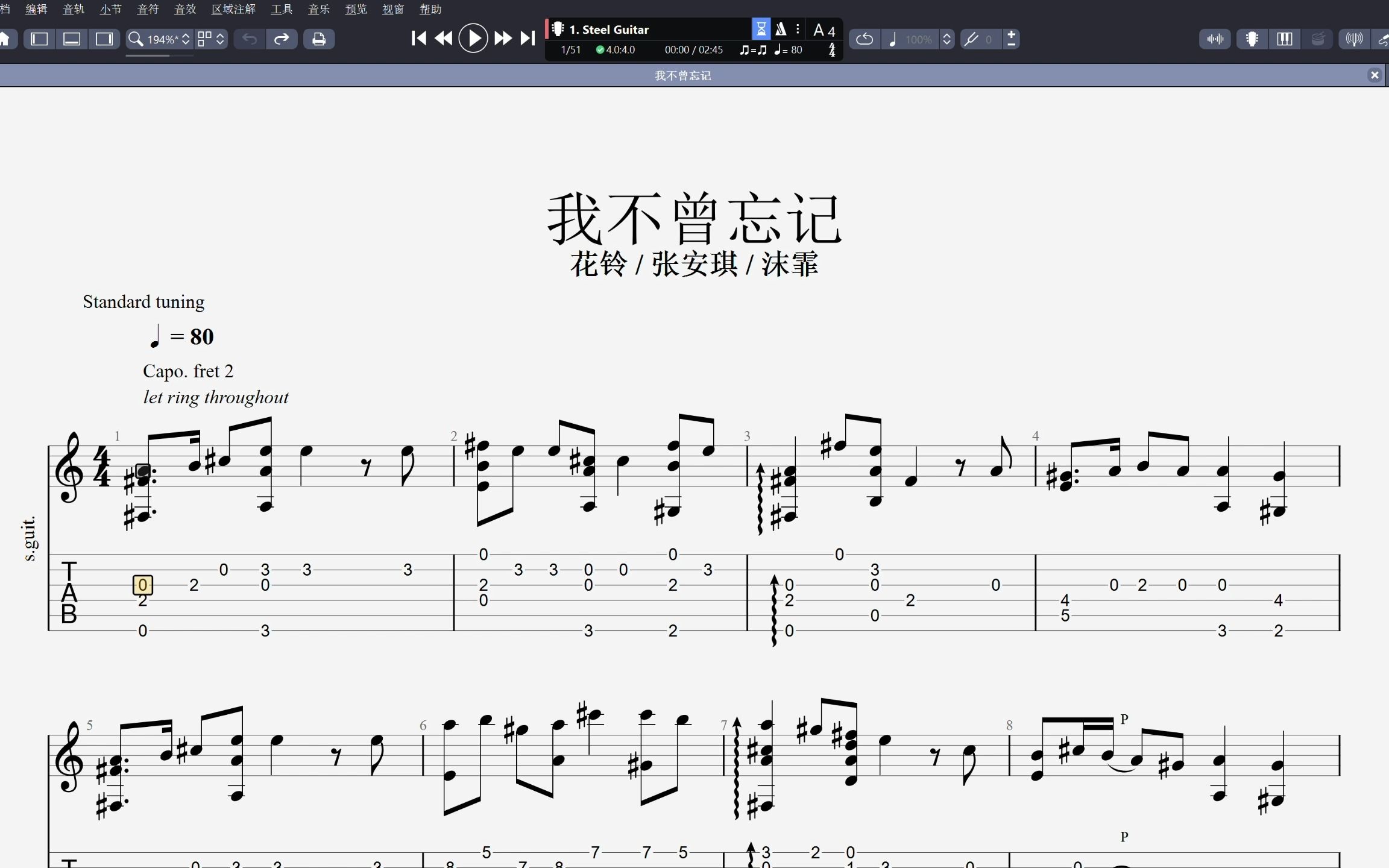Click the plus/minus tonality adjust button
Screen dimensions: 1389x868
click(1011, 39)
